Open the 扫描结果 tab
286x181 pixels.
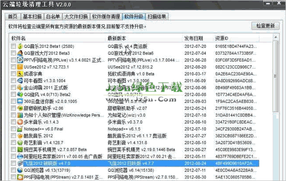pos(157,17)
